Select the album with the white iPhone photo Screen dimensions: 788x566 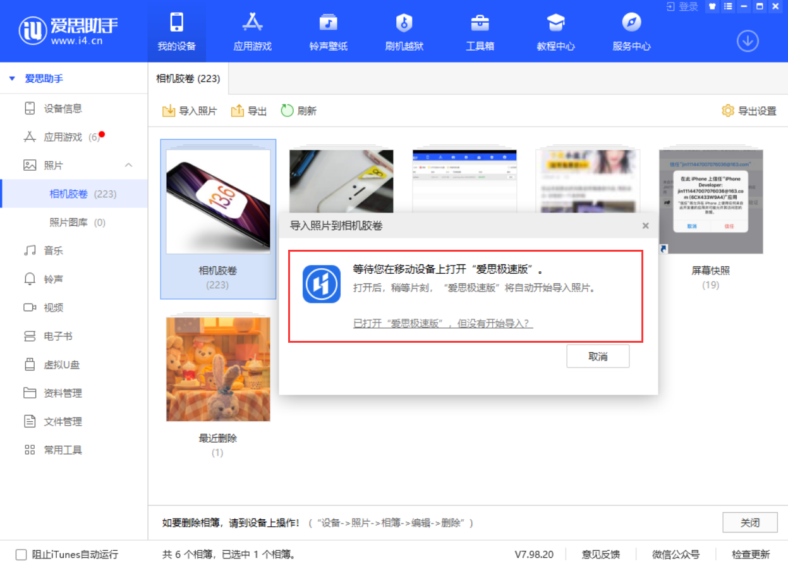pos(341,180)
